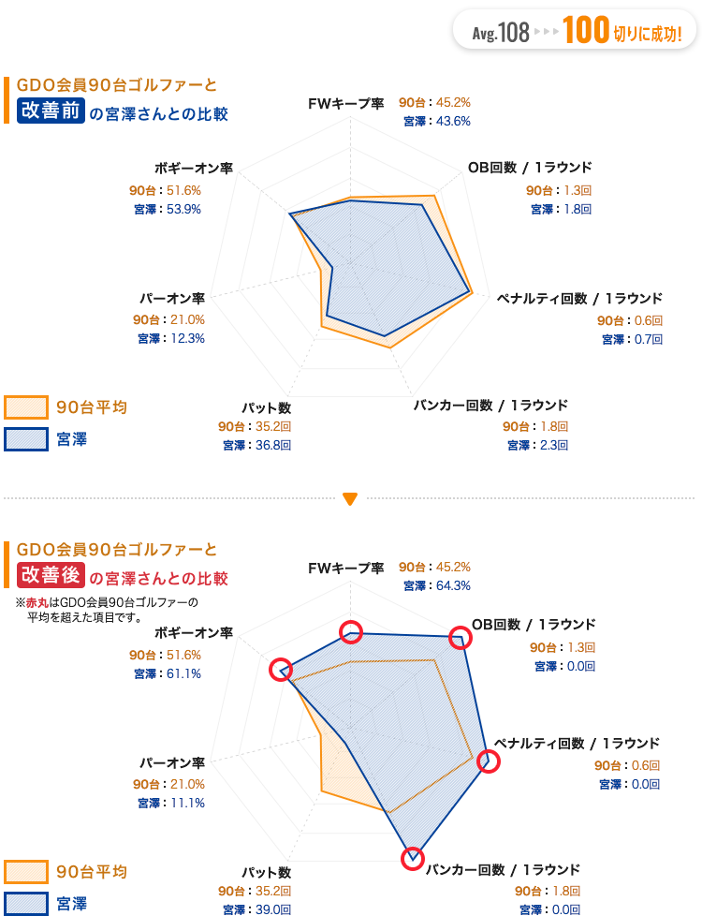Click the パーオン率 label in top chart
This screenshot has height=916, width=702.
[x=172, y=299]
